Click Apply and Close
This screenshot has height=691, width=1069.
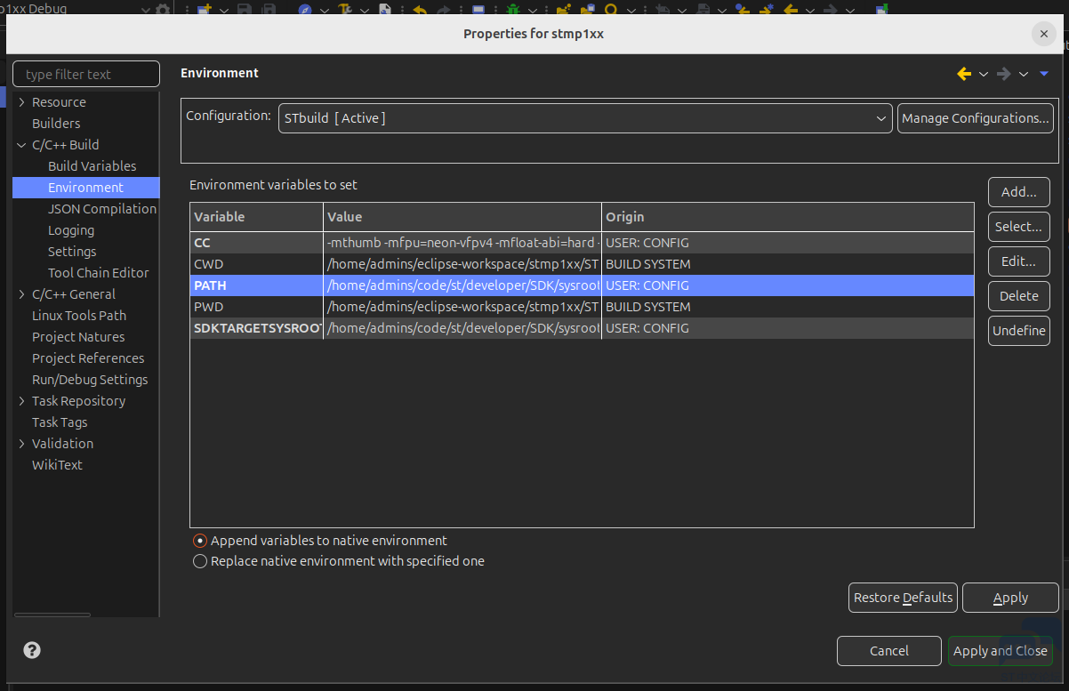(x=1001, y=651)
